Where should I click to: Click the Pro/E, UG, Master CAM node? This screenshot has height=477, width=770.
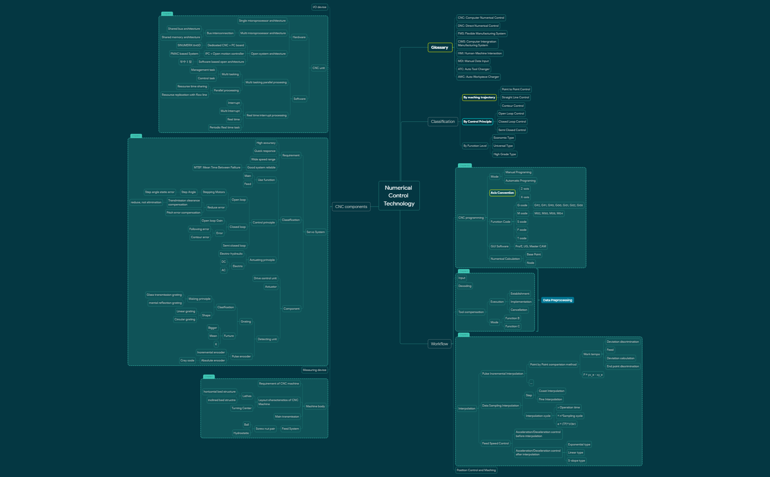(x=531, y=246)
